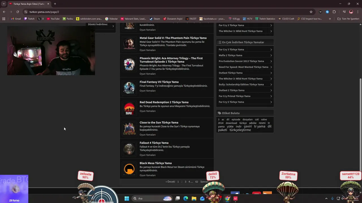The height and width of the screenshot is (203, 362).
Task: Click the taskbar Ara search box
Action: 152,198
